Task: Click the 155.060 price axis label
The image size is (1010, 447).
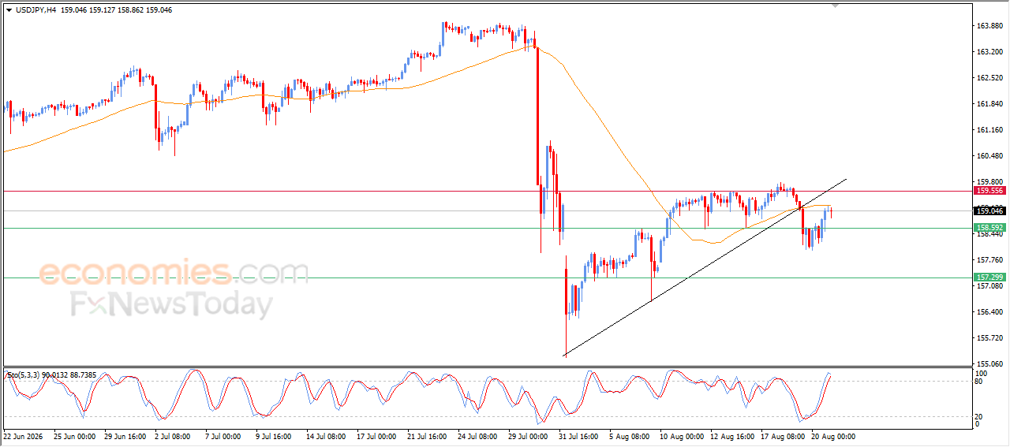Action: coord(989,363)
